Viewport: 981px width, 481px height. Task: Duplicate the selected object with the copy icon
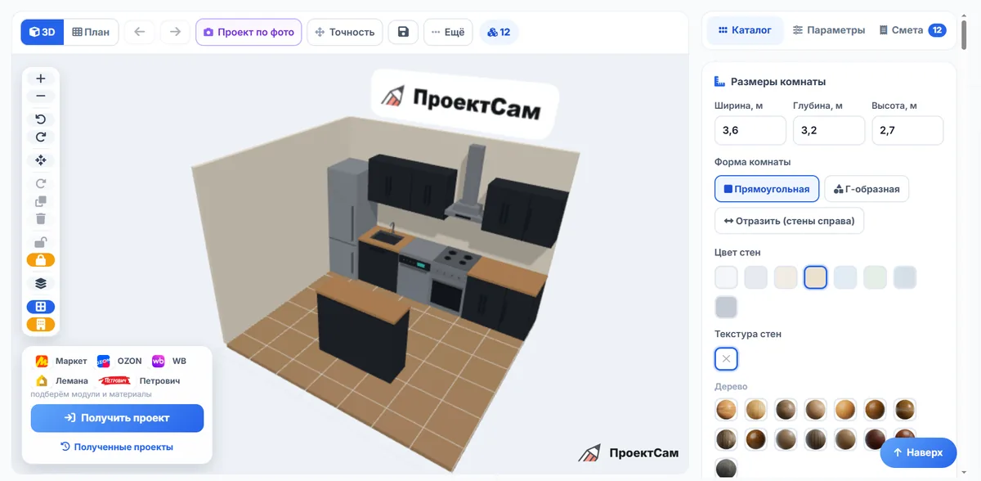click(41, 201)
